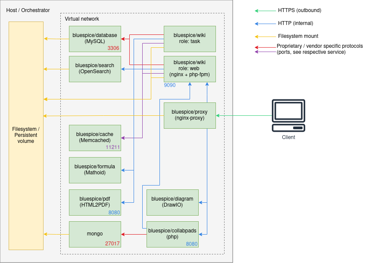This screenshot has height=263, width=384.
Task: Click the bluespice/wiki role: task box
Action: [x=190, y=38]
